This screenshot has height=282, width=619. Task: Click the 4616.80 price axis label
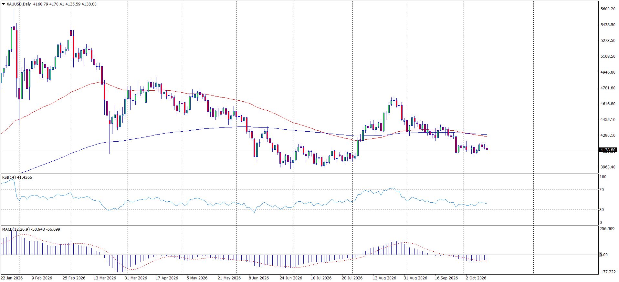[608, 104]
